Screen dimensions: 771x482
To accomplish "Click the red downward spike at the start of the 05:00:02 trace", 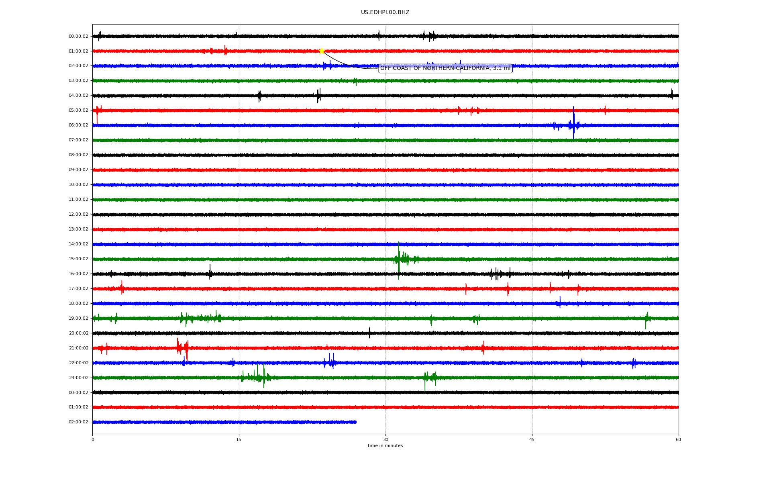I will (97, 114).
